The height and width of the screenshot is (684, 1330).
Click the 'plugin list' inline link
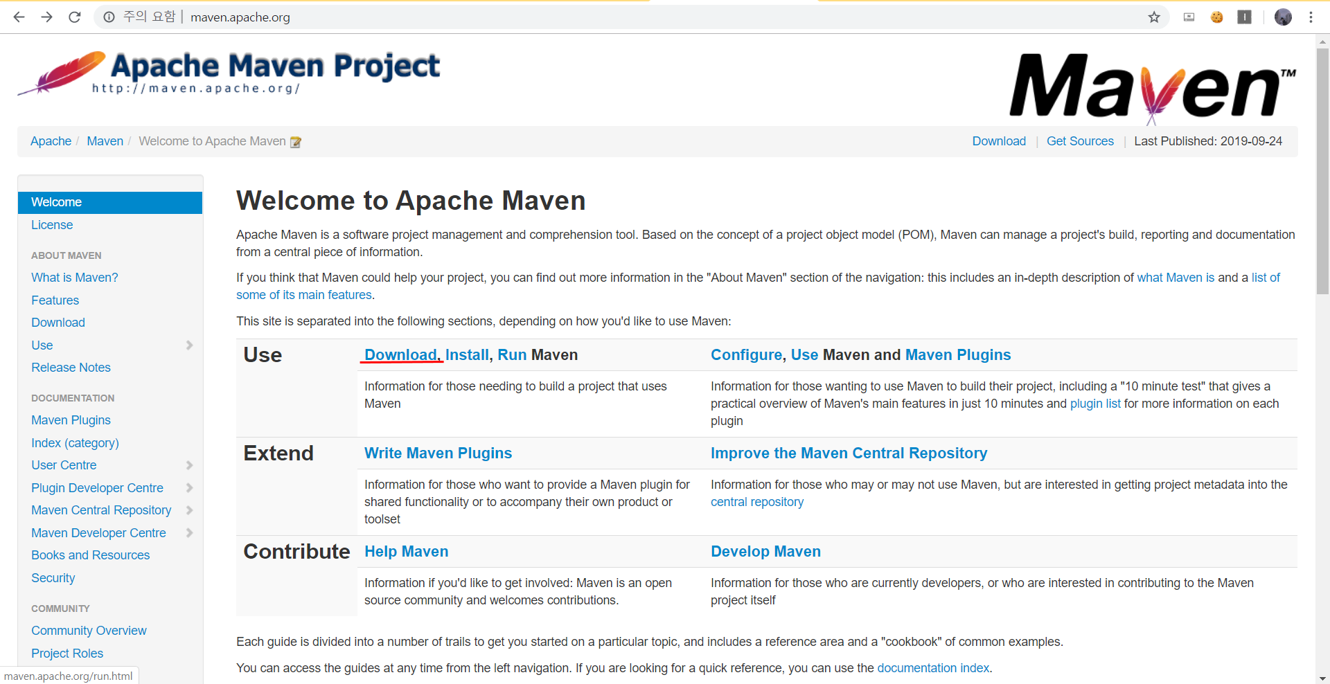point(1095,404)
